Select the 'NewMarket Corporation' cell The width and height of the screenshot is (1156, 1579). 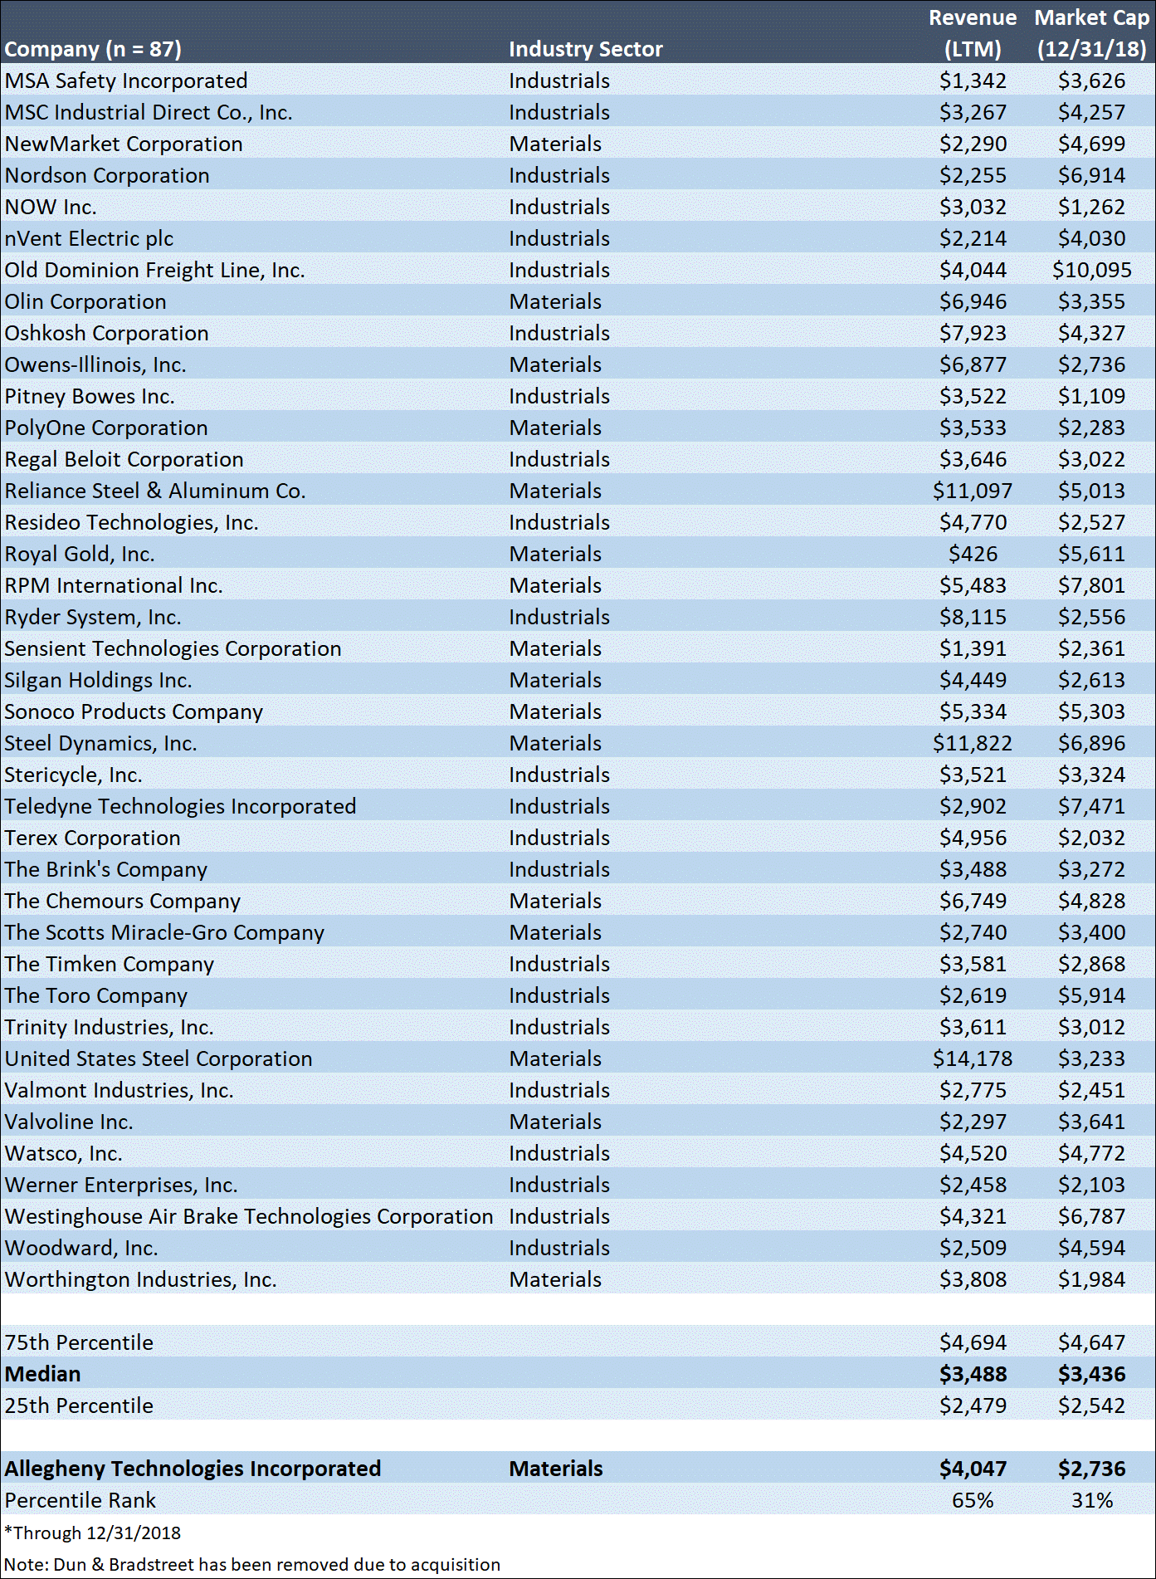pyautogui.click(x=124, y=144)
